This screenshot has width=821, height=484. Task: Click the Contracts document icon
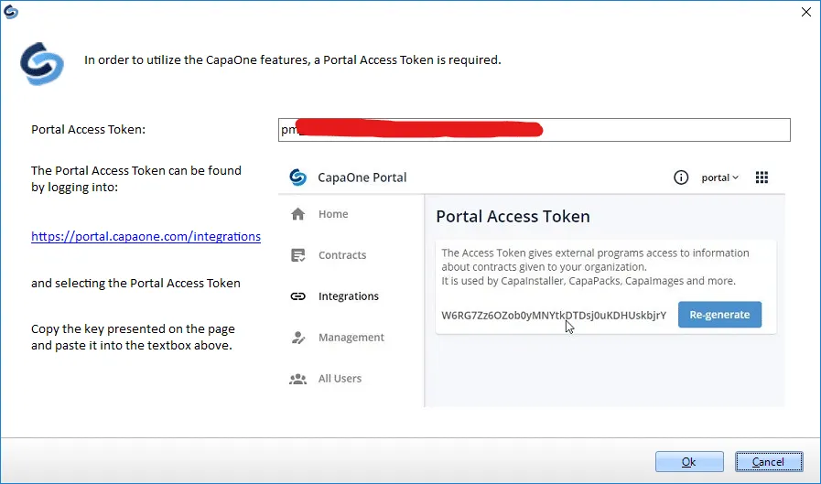pyautogui.click(x=298, y=255)
